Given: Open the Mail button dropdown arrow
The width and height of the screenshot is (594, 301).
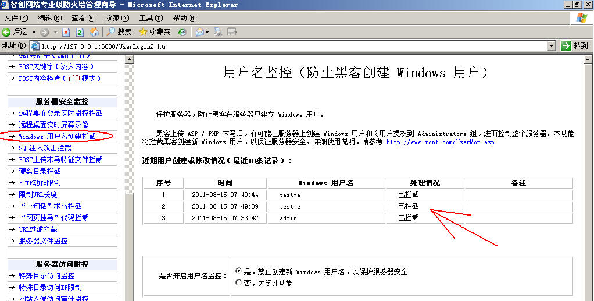Looking at the screenshot, I should pos(207,32).
